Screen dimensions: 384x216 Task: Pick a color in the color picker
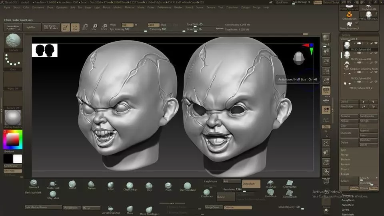point(13,140)
